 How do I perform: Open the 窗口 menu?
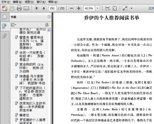pos(41,2)
